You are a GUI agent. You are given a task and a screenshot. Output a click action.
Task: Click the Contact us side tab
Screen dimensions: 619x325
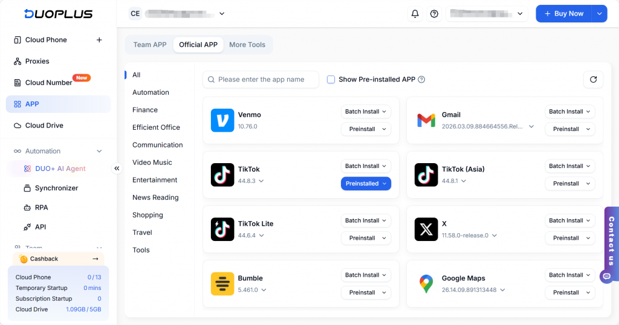click(612, 241)
